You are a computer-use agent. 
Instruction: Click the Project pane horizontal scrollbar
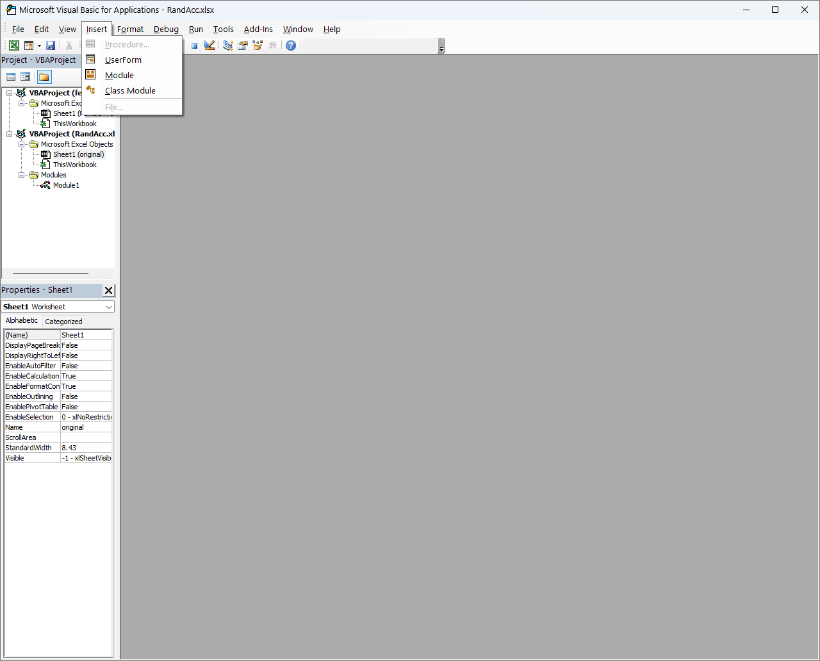51,273
